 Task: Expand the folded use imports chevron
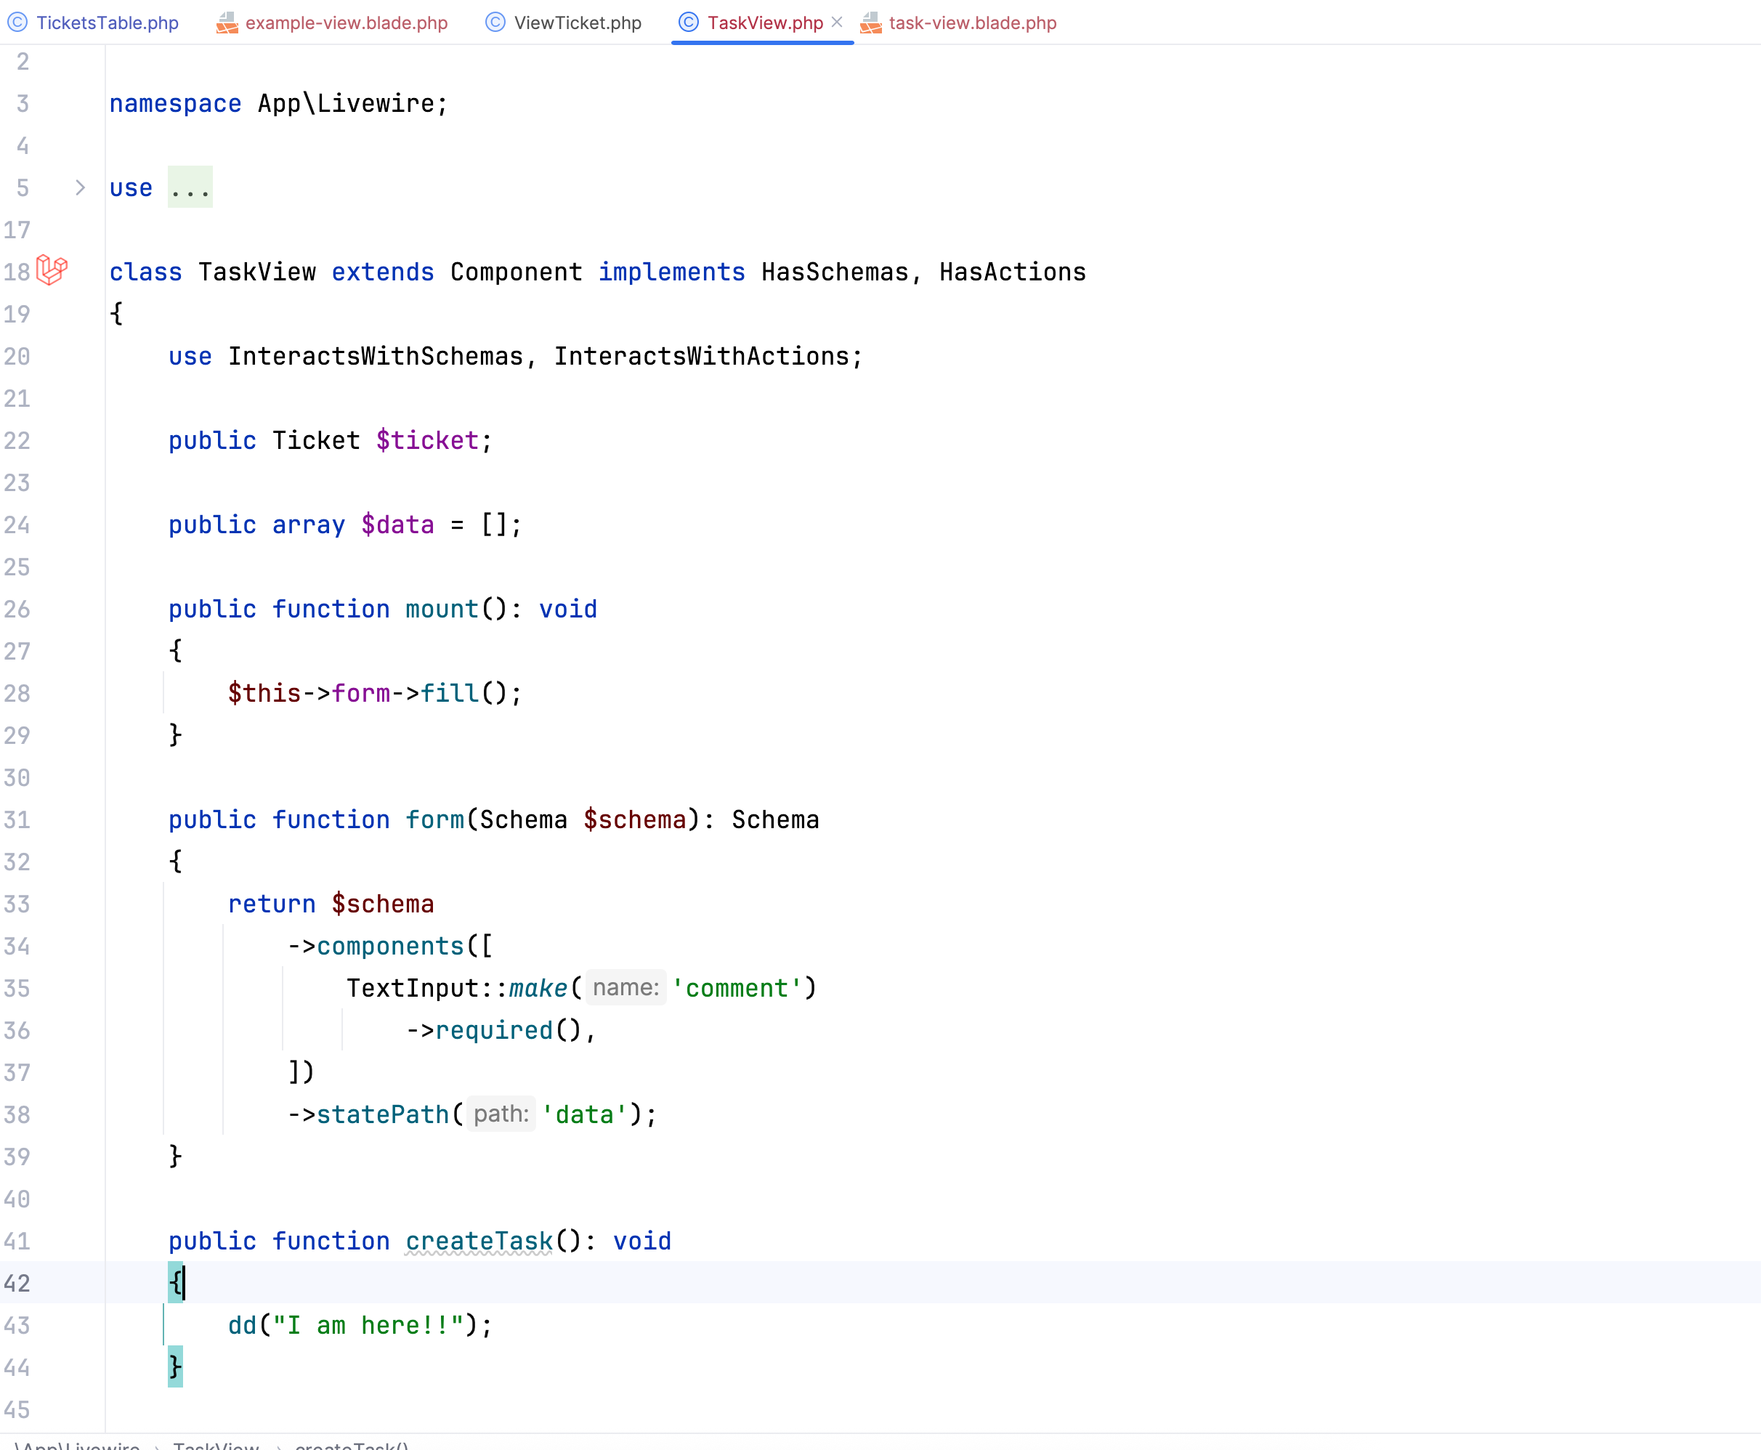click(80, 188)
